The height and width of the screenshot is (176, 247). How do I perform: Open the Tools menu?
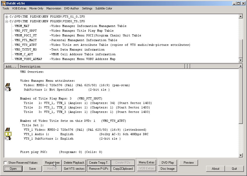(6, 8)
